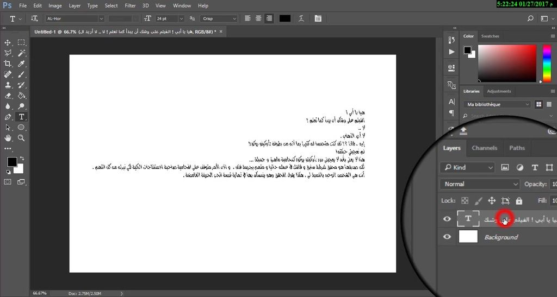
Task: Select the Rectangular Marquee tool
Action: 21,42
